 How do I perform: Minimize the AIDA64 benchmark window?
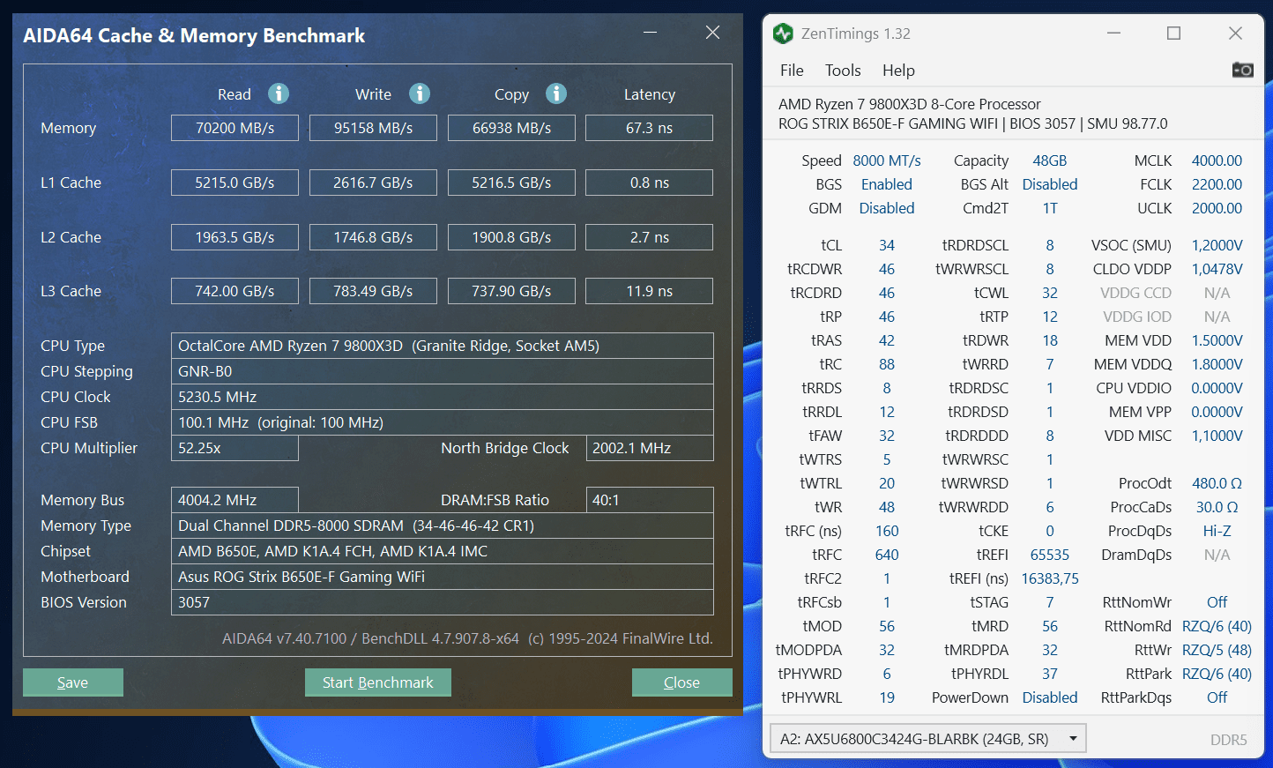coord(651,33)
